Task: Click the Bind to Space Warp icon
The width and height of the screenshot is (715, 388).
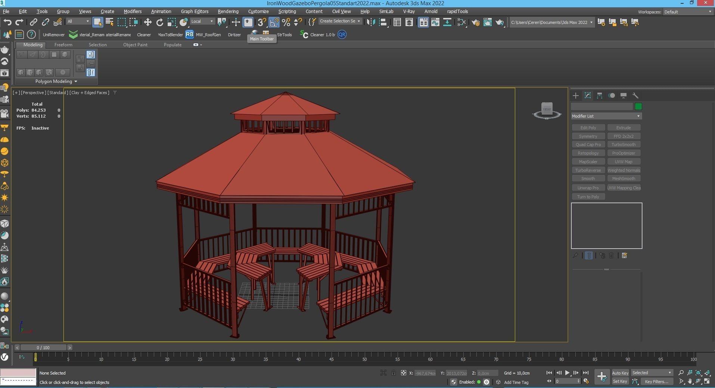Action: pos(57,22)
